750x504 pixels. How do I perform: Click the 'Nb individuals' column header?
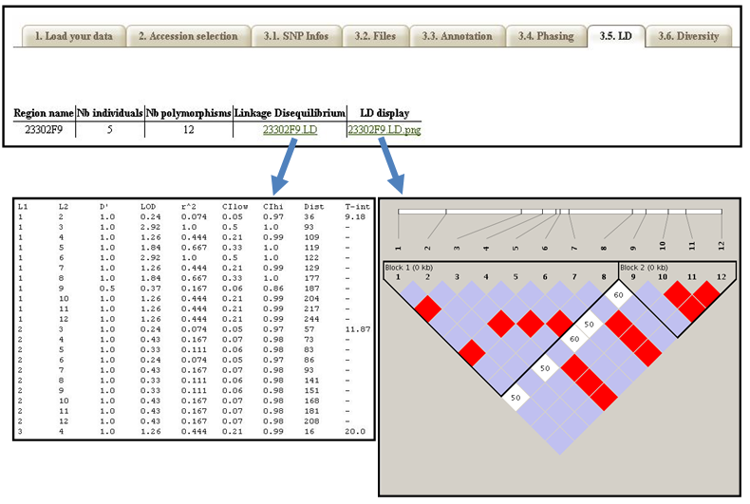pos(110,113)
